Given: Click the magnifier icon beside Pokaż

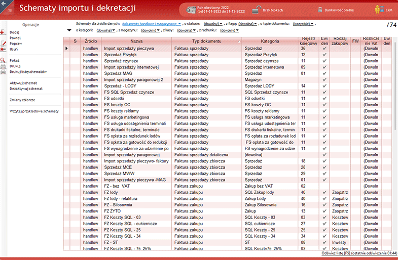Looking at the screenshot, I should coord(3,60).
